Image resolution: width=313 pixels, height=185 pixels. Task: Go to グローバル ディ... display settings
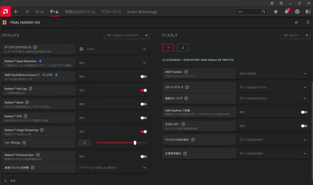[295, 35]
